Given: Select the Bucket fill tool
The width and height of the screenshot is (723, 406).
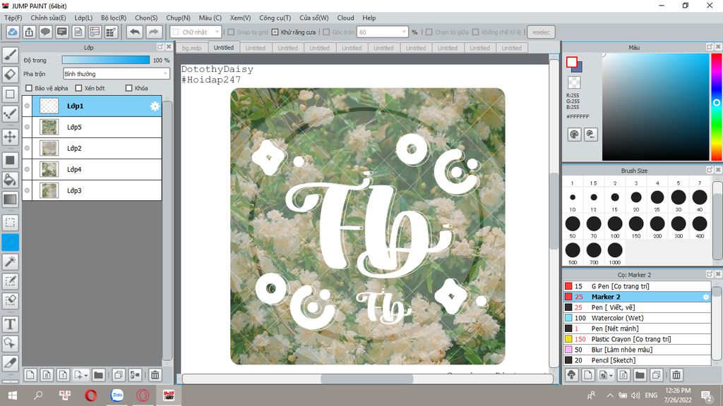Looking at the screenshot, I should [10, 180].
